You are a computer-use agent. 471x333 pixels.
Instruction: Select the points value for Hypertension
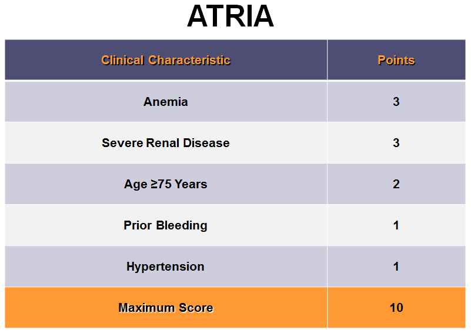[396, 267]
